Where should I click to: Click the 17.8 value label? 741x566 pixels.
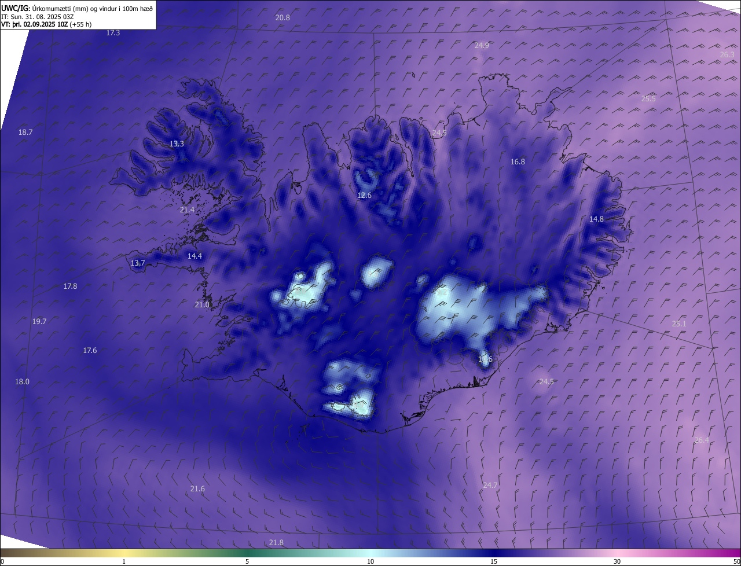point(70,286)
